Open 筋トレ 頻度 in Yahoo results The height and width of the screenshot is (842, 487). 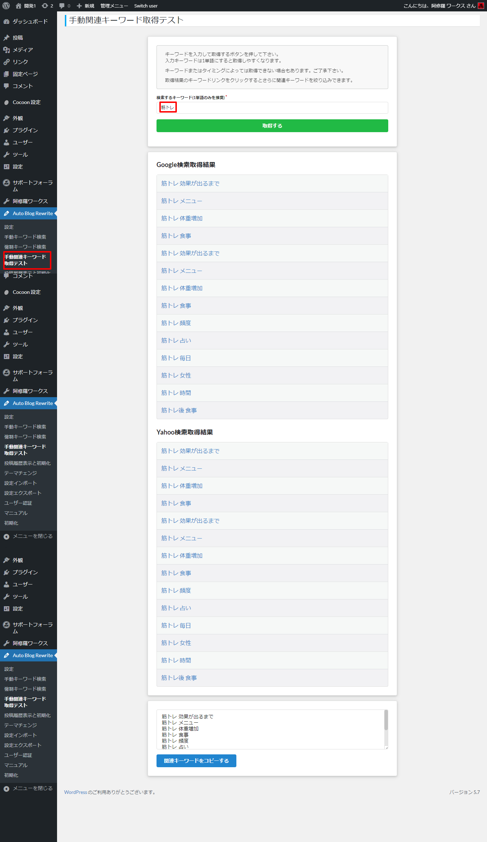(x=176, y=591)
